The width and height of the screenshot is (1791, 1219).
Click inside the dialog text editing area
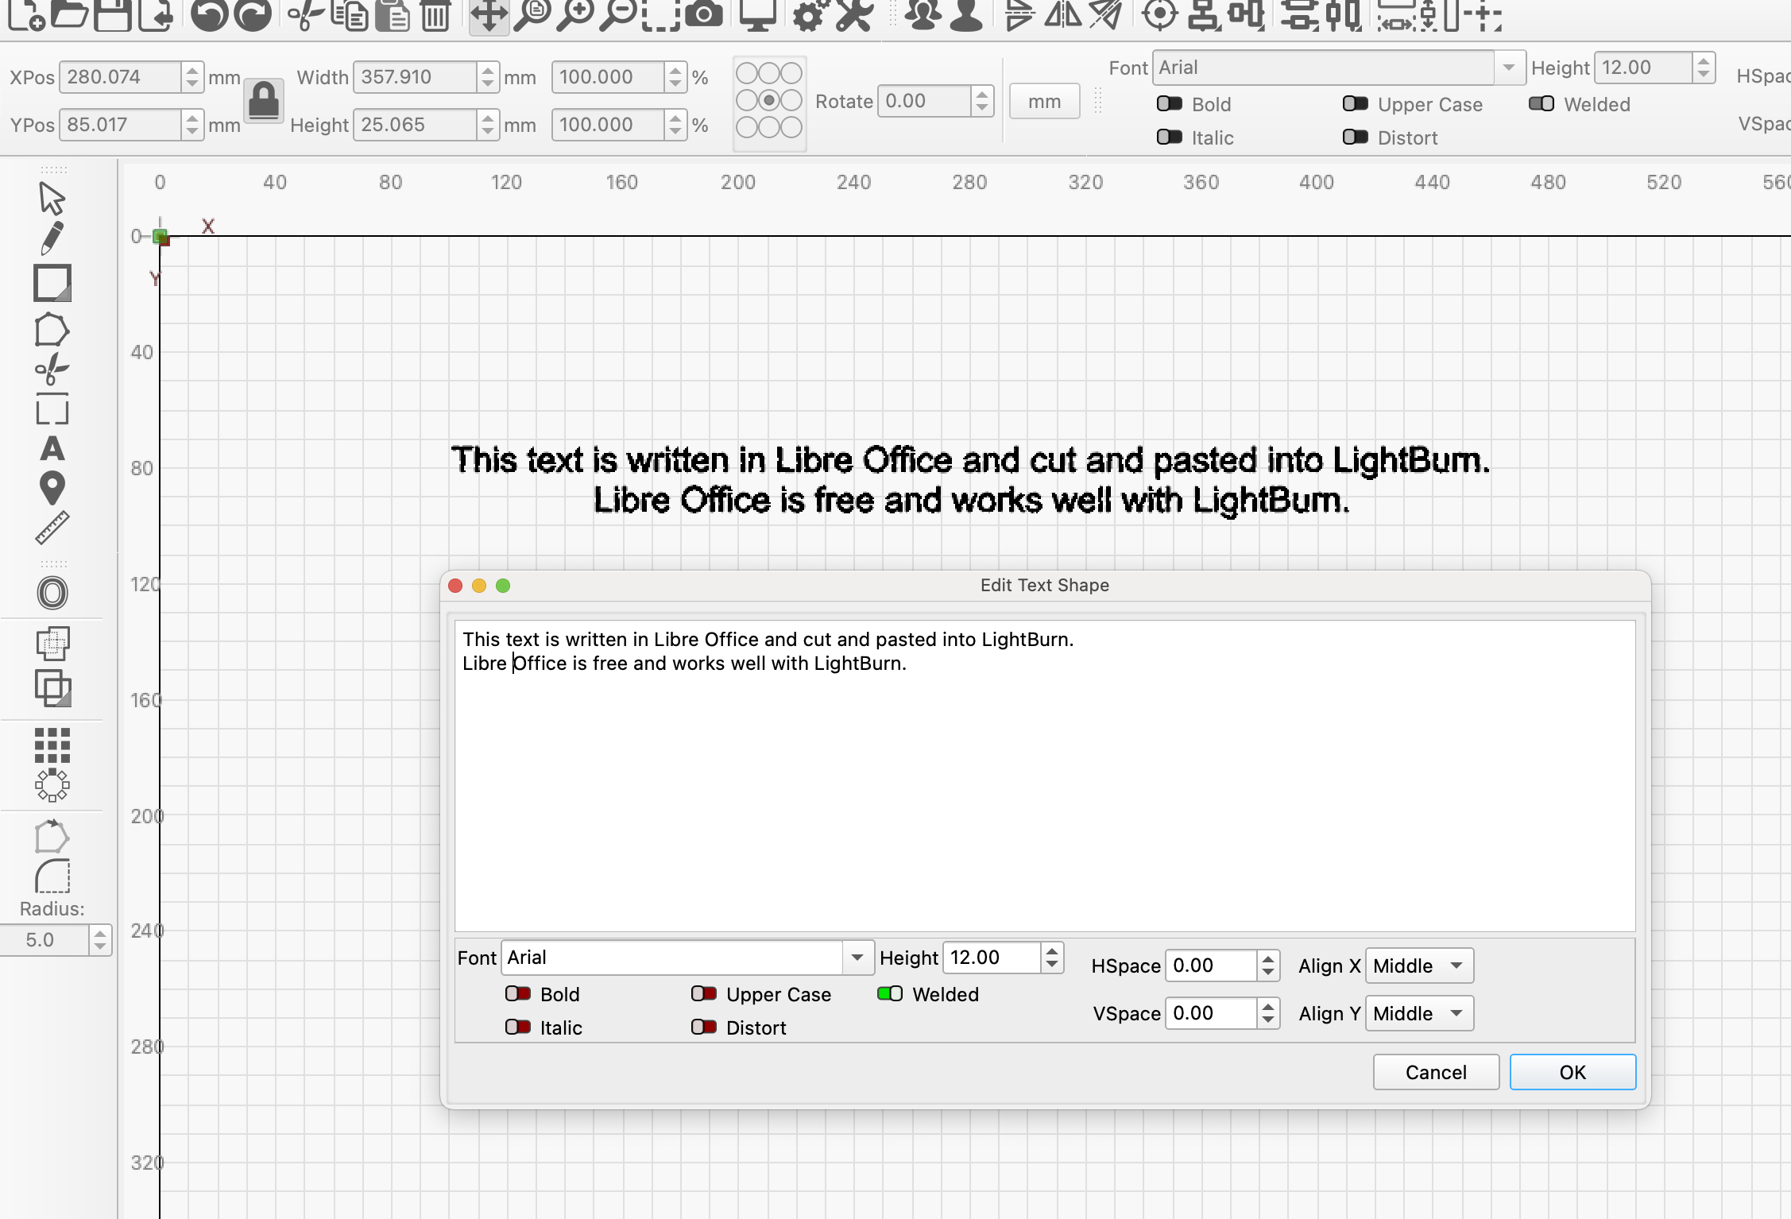(1045, 776)
